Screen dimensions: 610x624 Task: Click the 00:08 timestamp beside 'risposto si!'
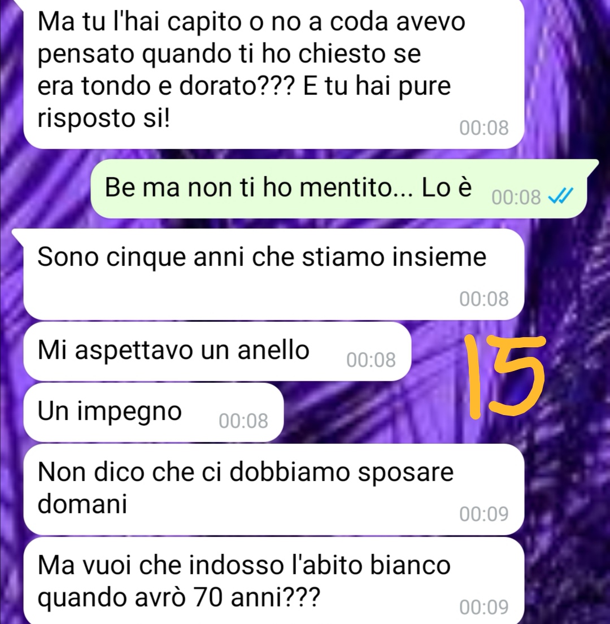click(484, 128)
